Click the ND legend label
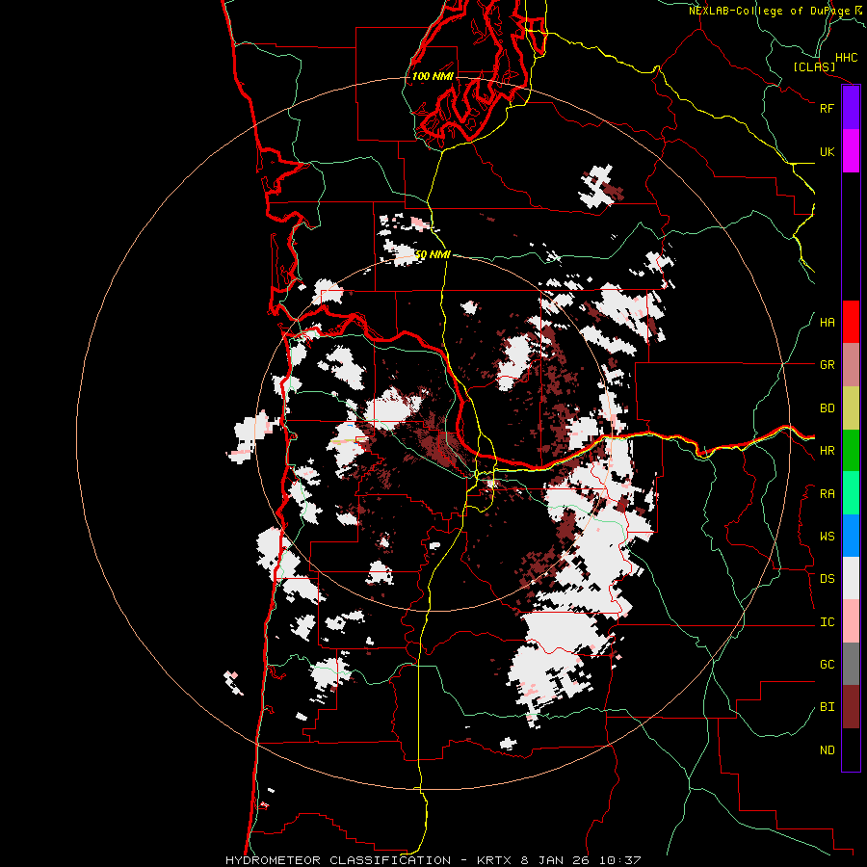The width and height of the screenshot is (867, 867). pos(827,749)
